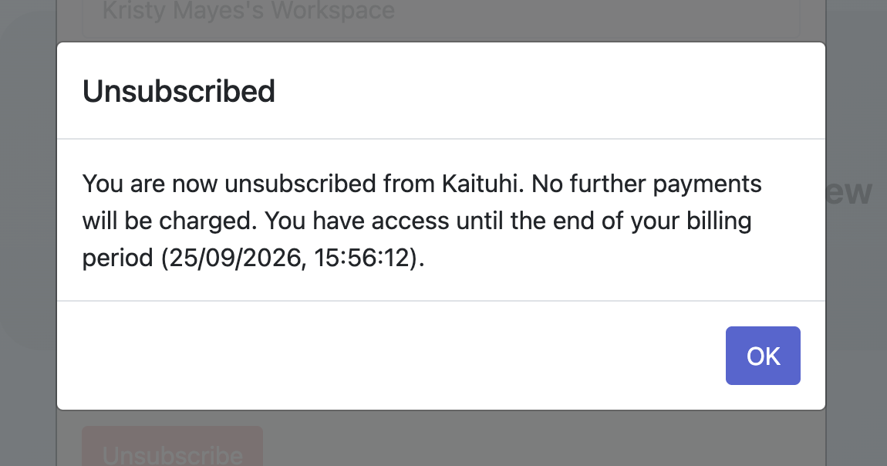
Task: Click the time 15:56:12 in the message
Action: click(x=362, y=258)
